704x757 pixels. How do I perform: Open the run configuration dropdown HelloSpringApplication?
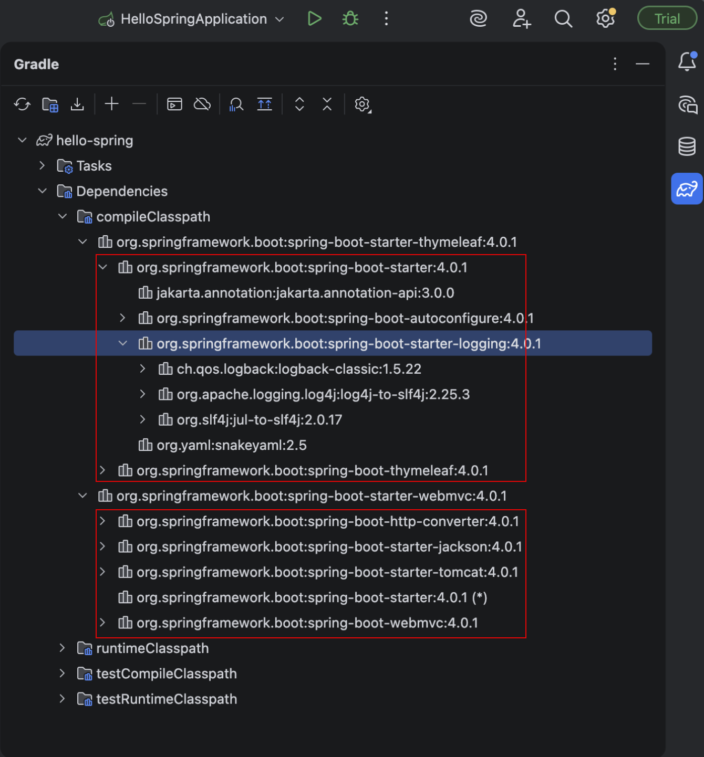tap(192, 19)
